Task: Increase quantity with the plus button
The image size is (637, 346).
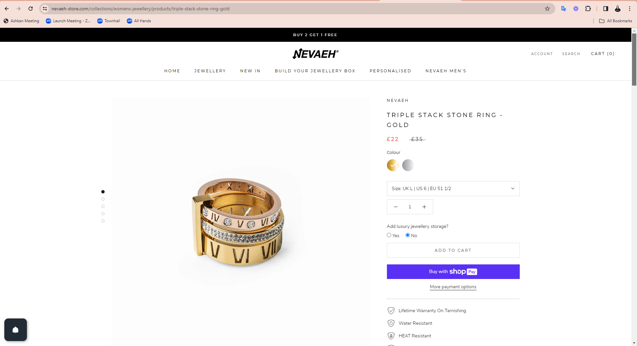Action: click(x=424, y=207)
